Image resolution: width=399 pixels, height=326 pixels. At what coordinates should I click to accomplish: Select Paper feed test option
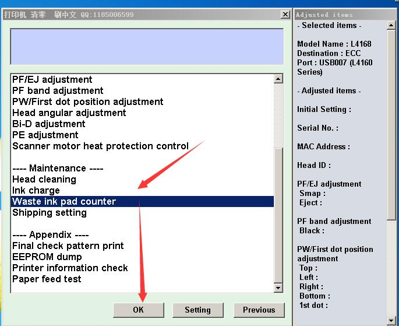pos(47,279)
